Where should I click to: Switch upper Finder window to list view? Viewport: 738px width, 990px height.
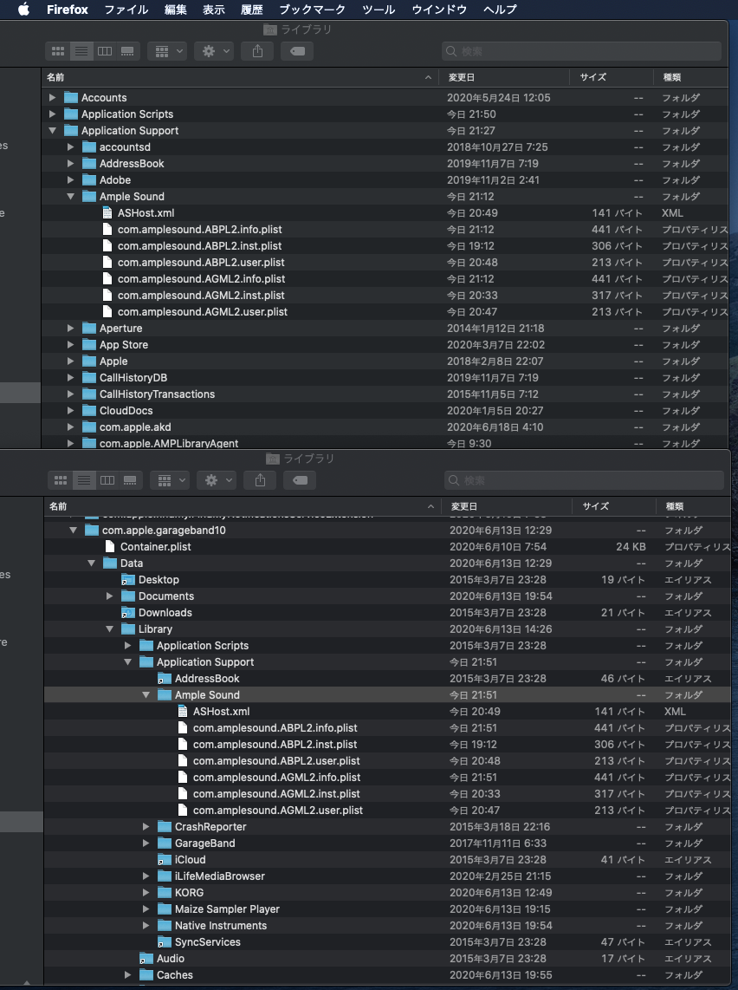click(81, 51)
